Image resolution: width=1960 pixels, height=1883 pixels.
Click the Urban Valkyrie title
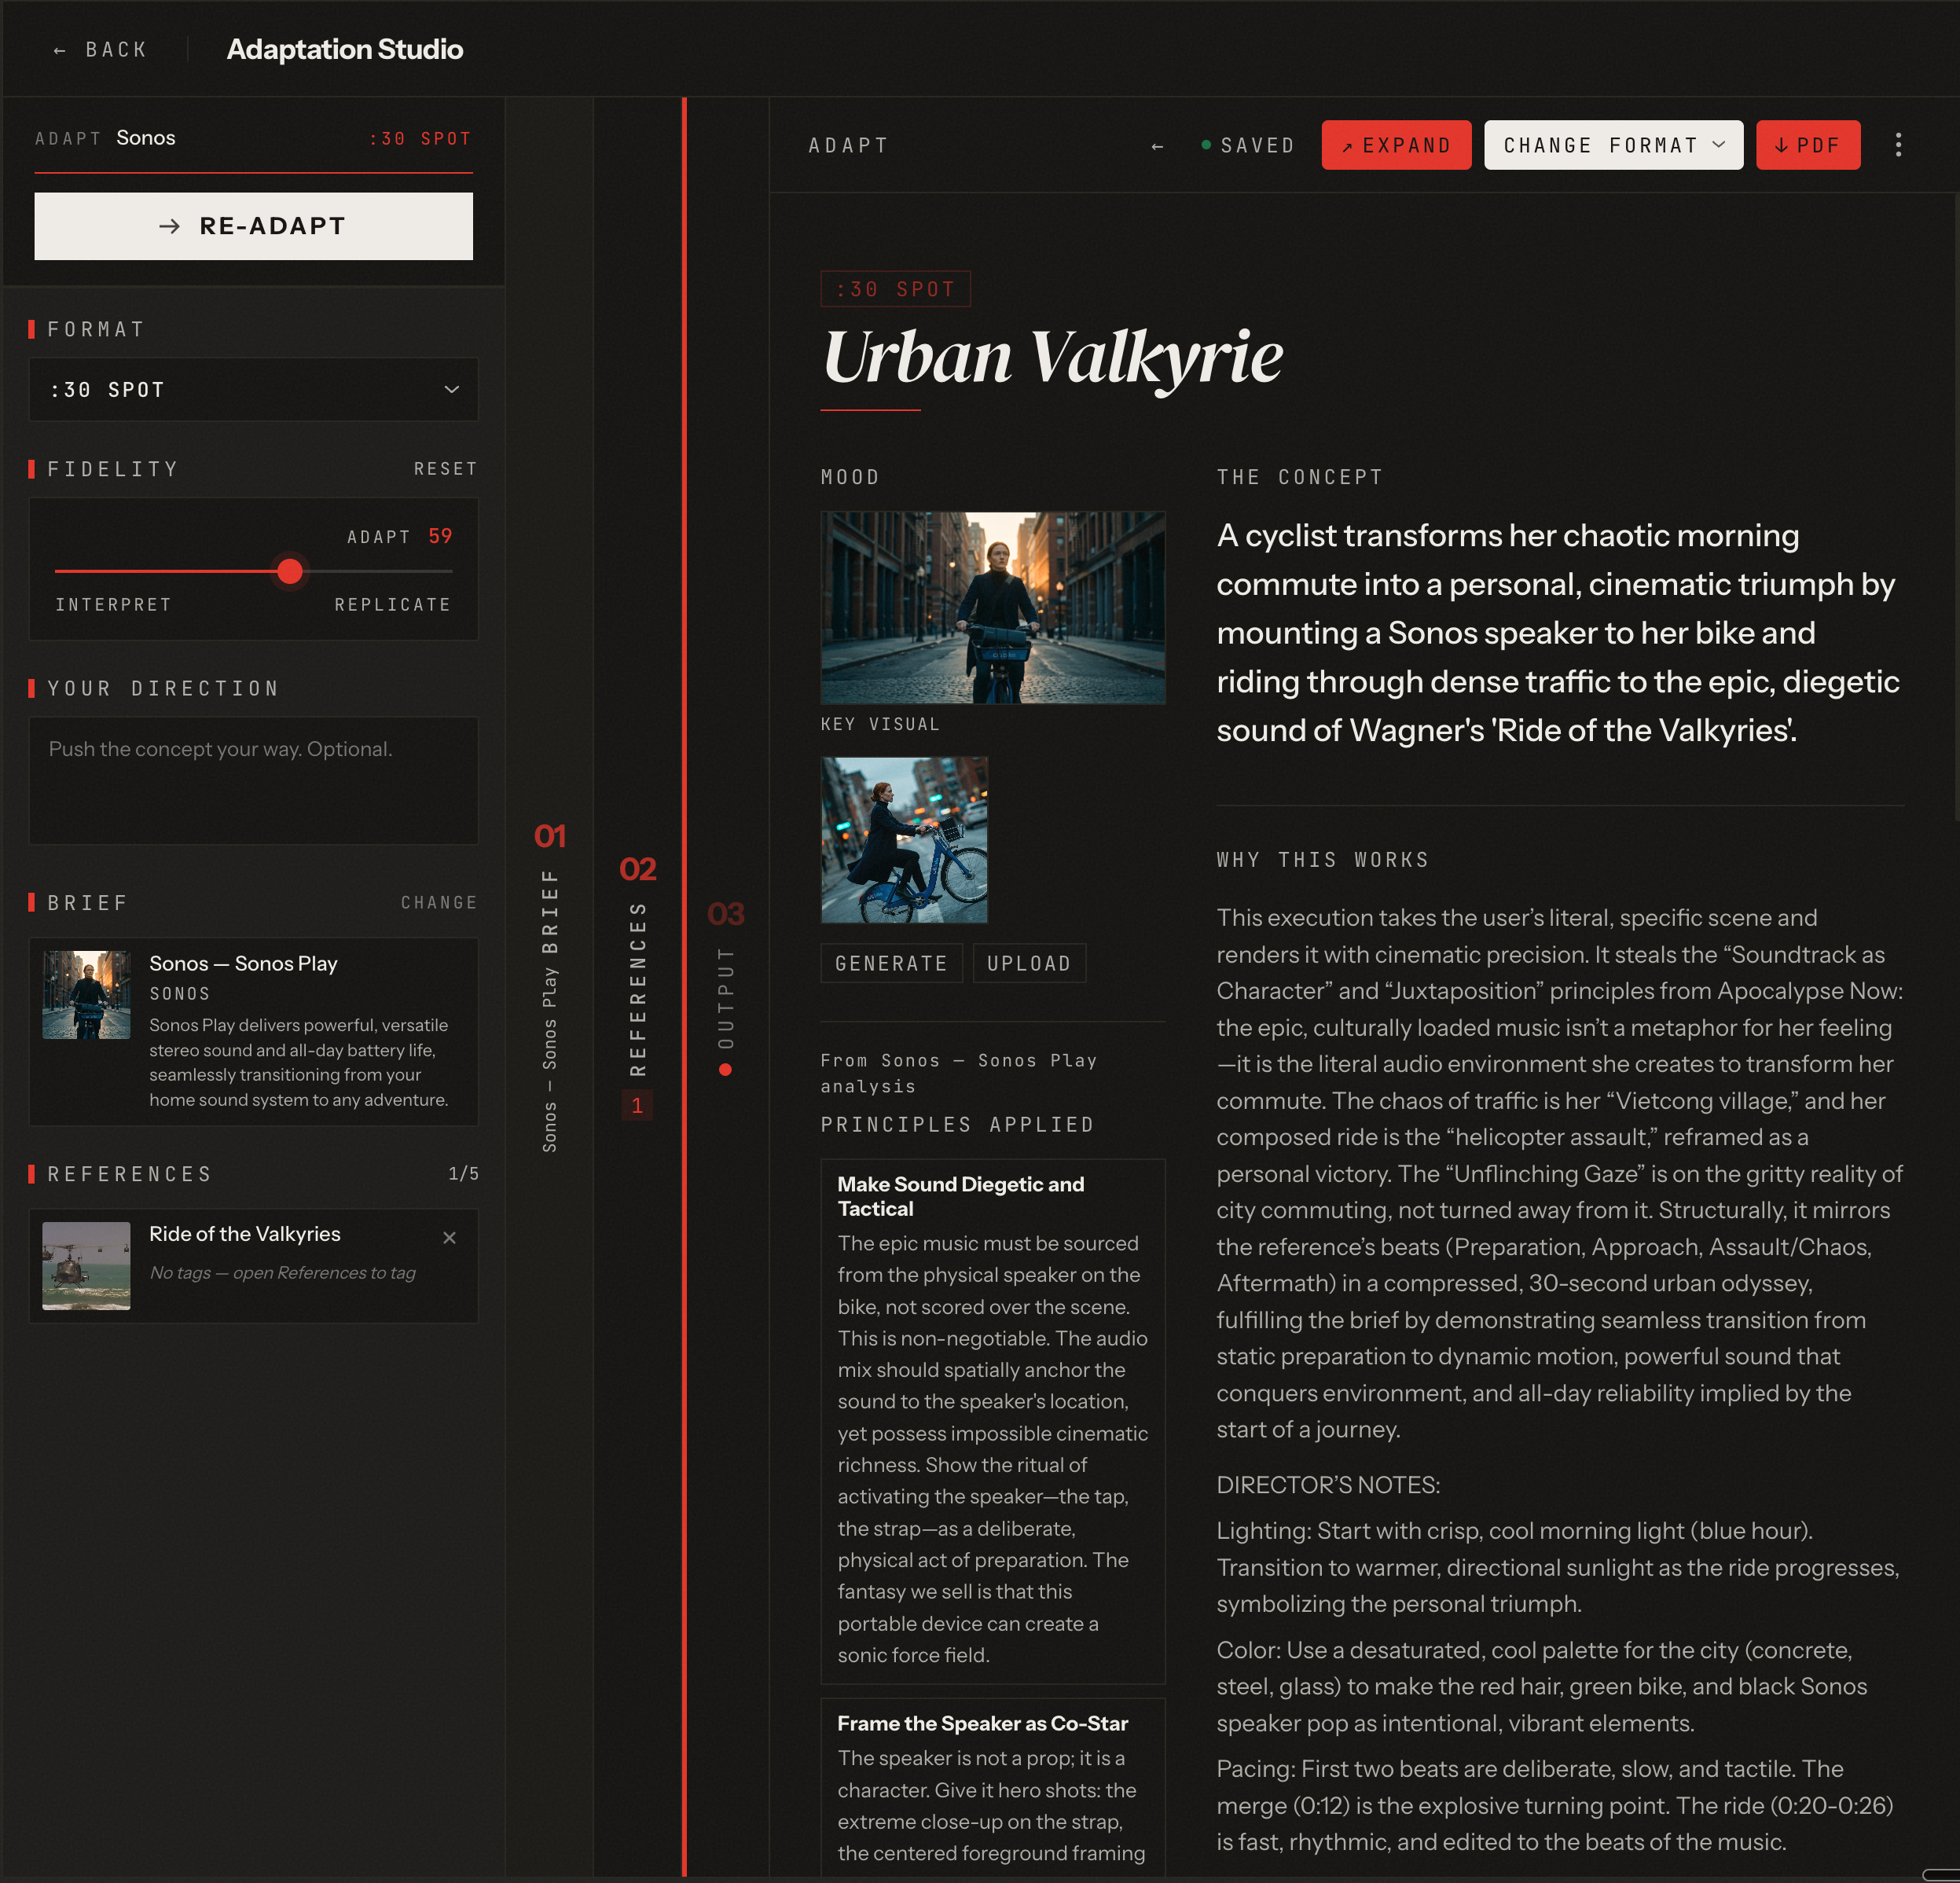tap(1052, 357)
